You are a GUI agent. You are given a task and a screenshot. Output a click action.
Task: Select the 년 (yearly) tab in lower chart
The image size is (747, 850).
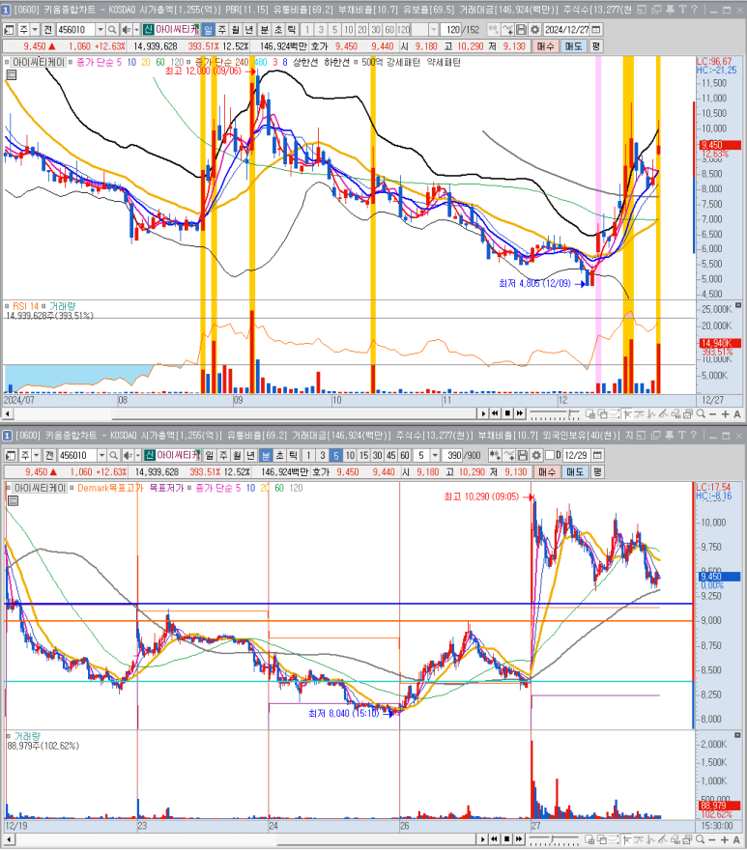tap(250, 455)
